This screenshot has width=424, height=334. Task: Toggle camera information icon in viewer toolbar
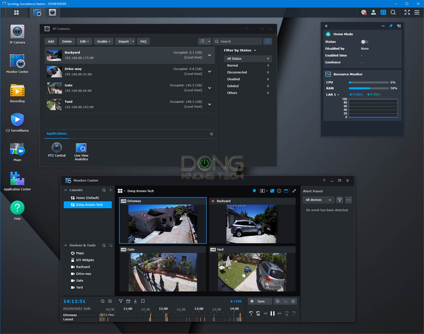pos(279,191)
